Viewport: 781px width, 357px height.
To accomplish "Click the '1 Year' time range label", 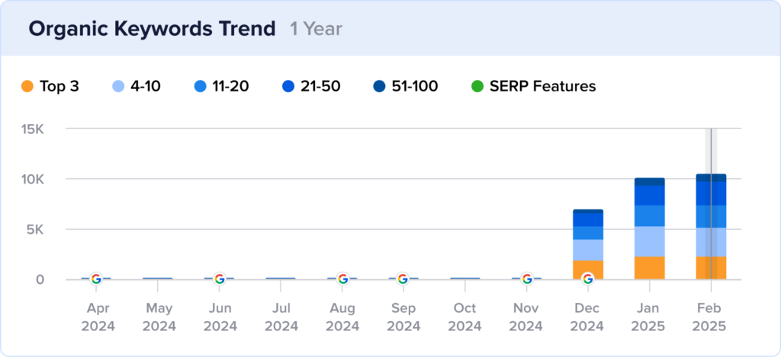I will (x=316, y=29).
